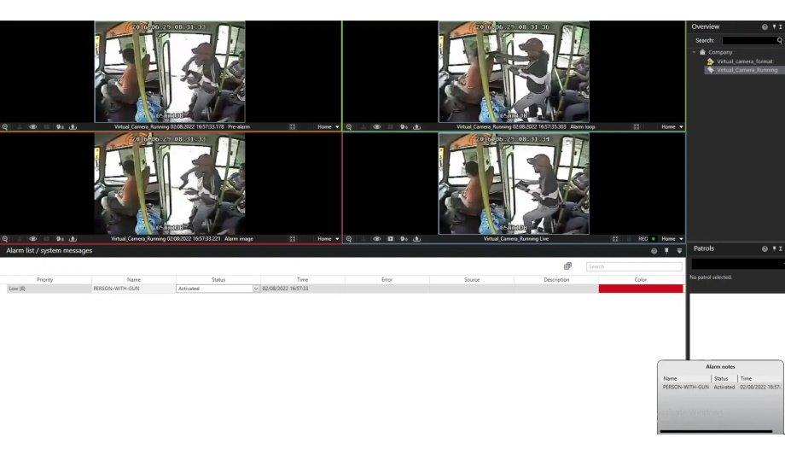This screenshot has width=785, height=455.
Task: Click the Overview search magnifier icon
Action: [780, 41]
